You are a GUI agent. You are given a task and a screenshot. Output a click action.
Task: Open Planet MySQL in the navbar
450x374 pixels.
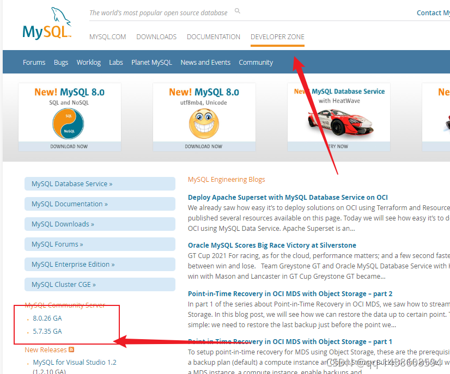(x=152, y=62)
